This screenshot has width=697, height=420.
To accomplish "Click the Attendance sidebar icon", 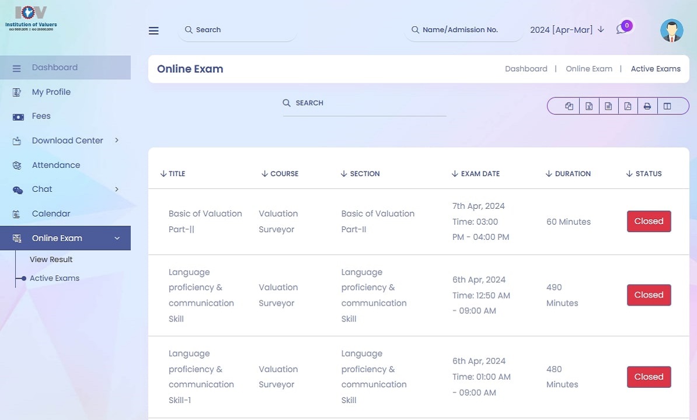I will [x=17, y=166].
